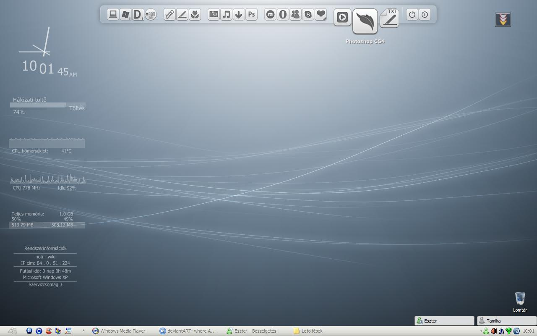Click the orange speaker volume tray icon
537x336 pixels.
[494, 331]
